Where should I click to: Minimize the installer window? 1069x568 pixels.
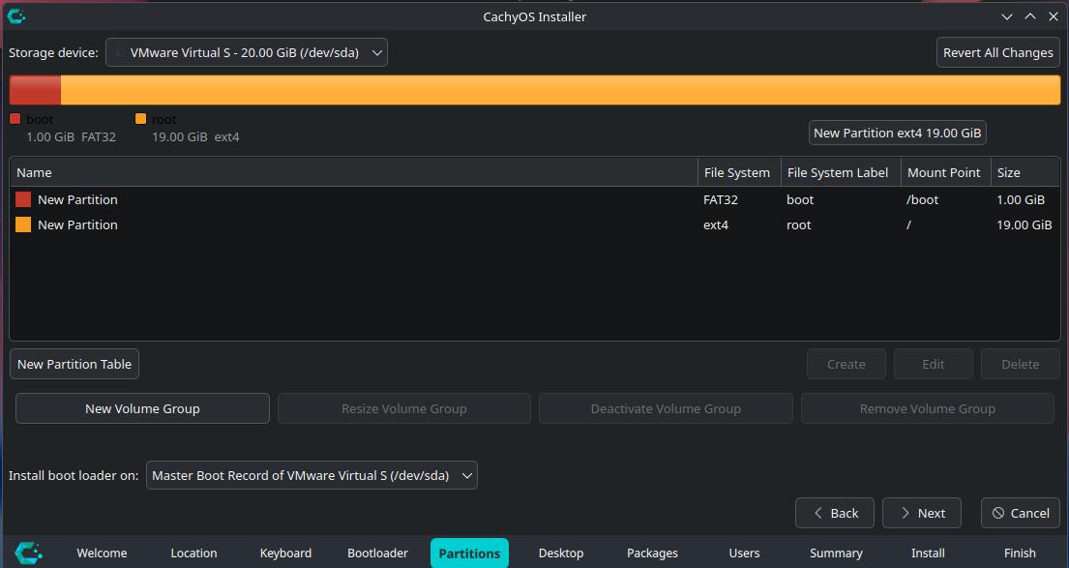[x=1007, y=16]
